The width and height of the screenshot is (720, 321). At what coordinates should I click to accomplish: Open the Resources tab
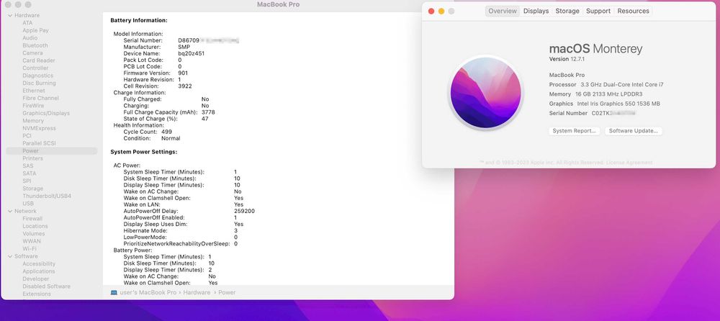point(633,11)
